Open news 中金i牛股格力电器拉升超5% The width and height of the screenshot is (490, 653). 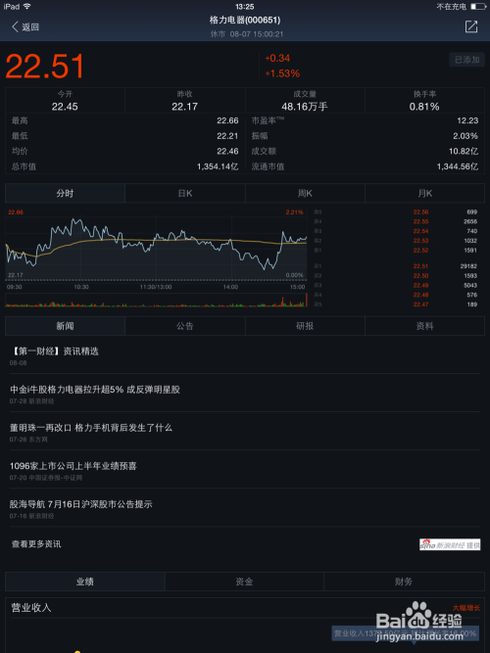coord(245,395)
